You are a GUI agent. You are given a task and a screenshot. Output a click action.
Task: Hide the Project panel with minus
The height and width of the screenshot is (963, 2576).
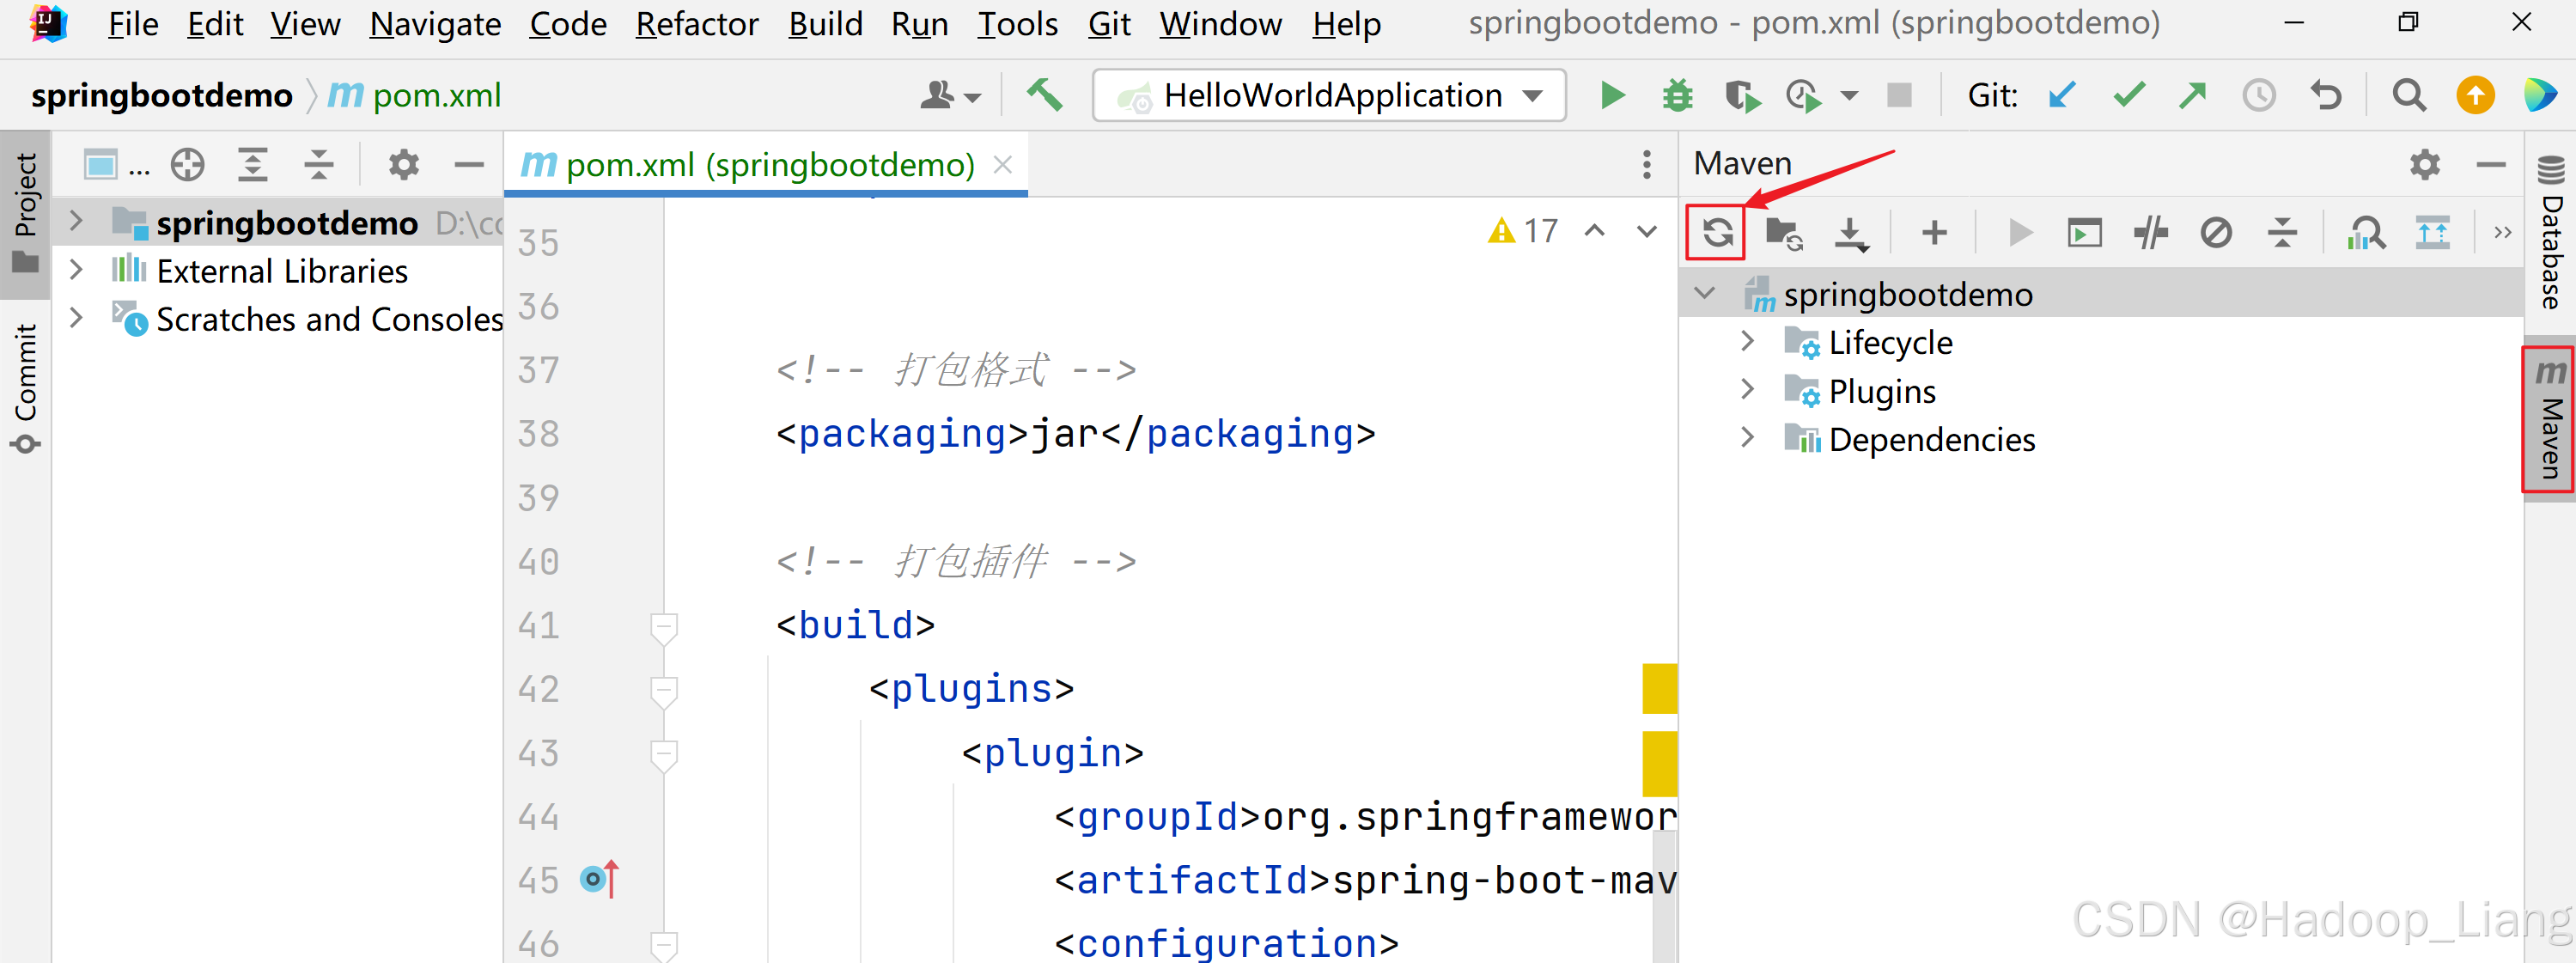tap(468, 163)
